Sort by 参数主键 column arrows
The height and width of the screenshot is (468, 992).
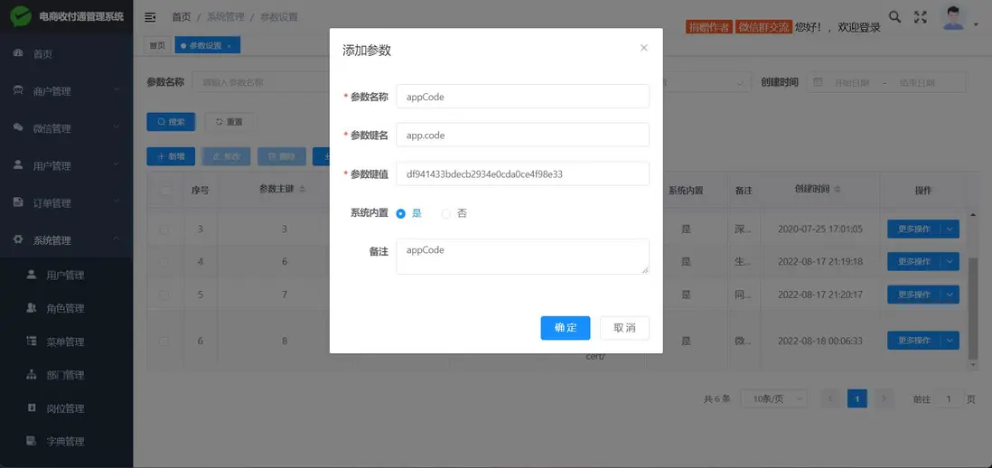tap(303, 189)
